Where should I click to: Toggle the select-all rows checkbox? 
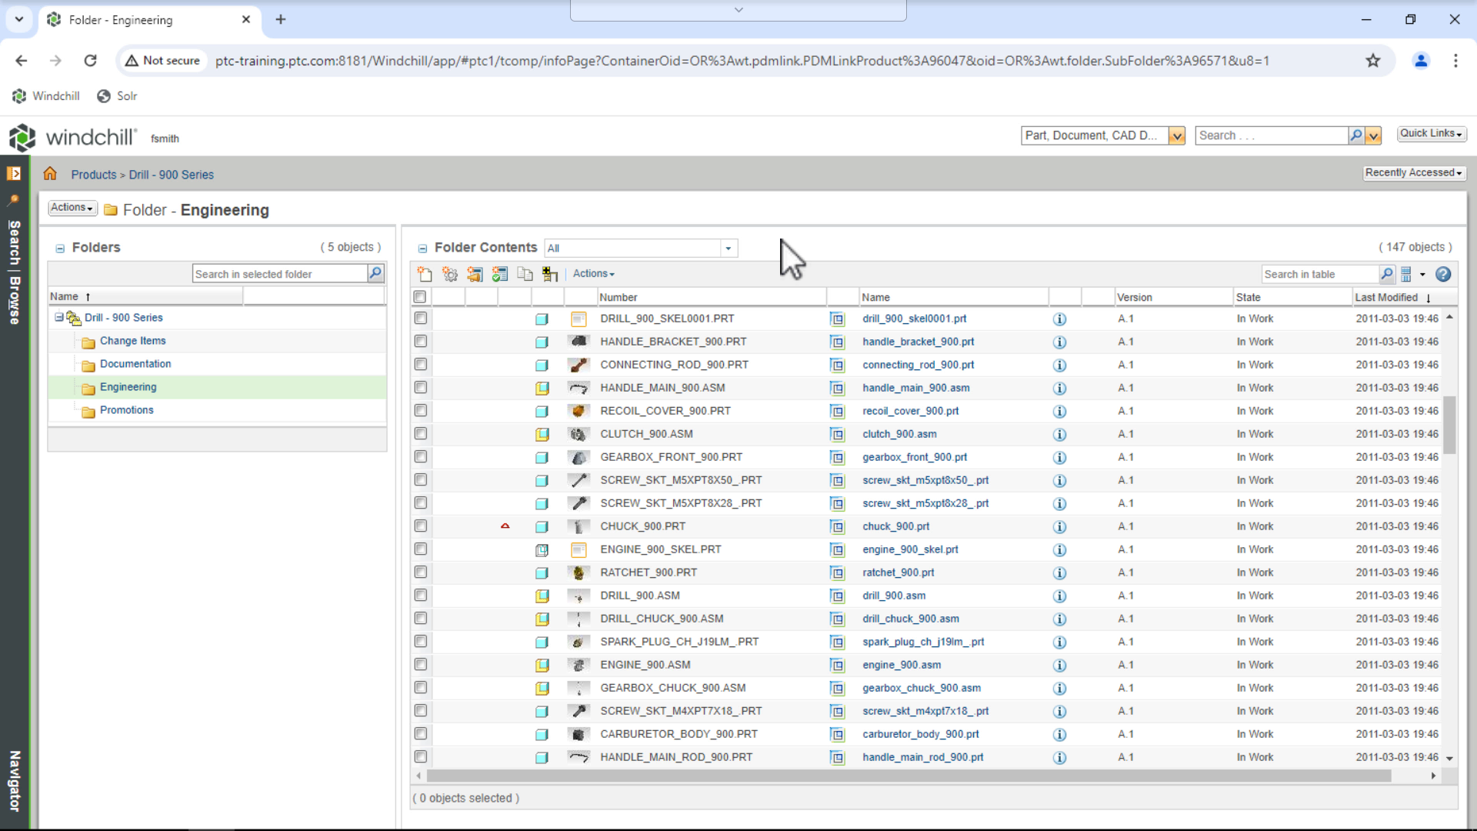click(420, 297)
